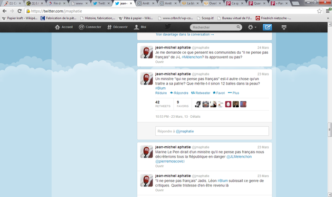Open Pâte à papier Wiki bookmark

136,18
